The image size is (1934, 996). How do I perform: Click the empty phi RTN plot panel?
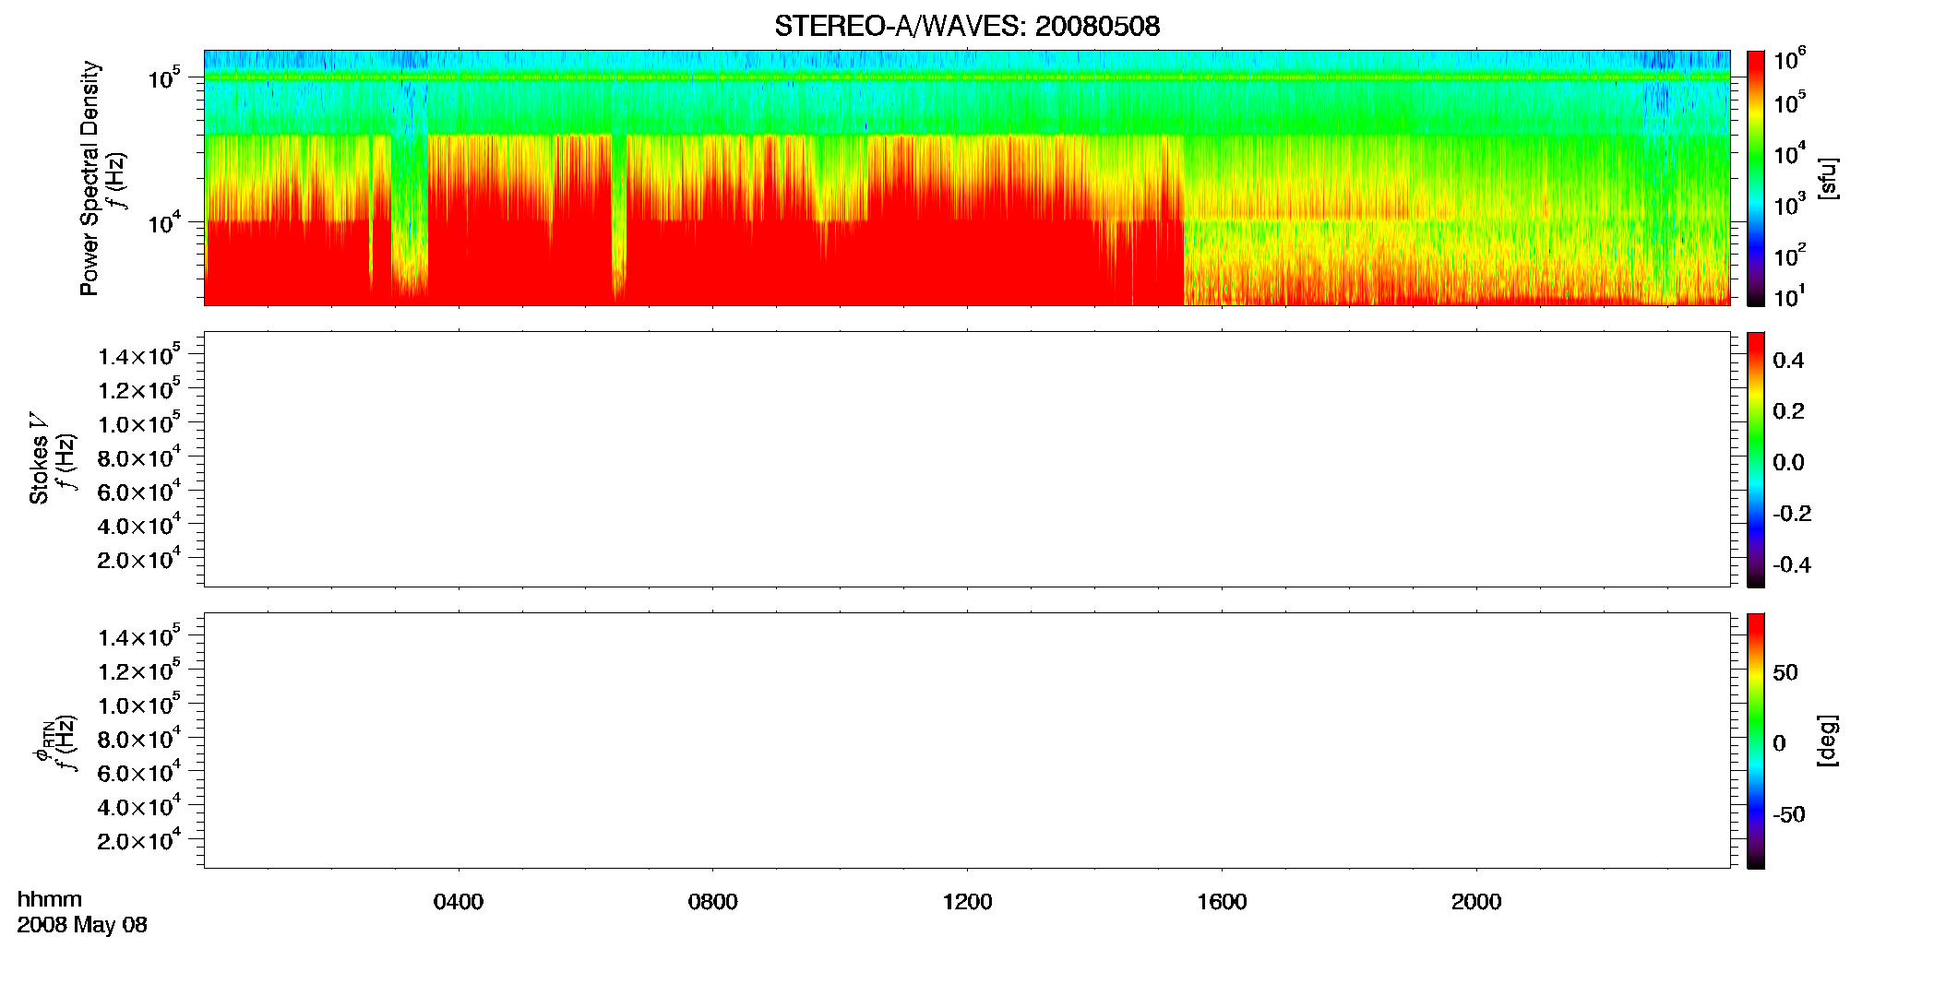point(967,741)
